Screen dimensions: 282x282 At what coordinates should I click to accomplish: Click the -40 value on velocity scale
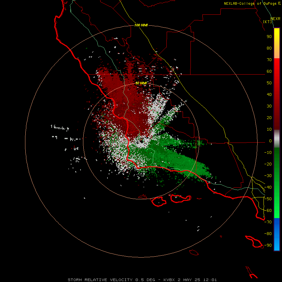pos(268,187)
